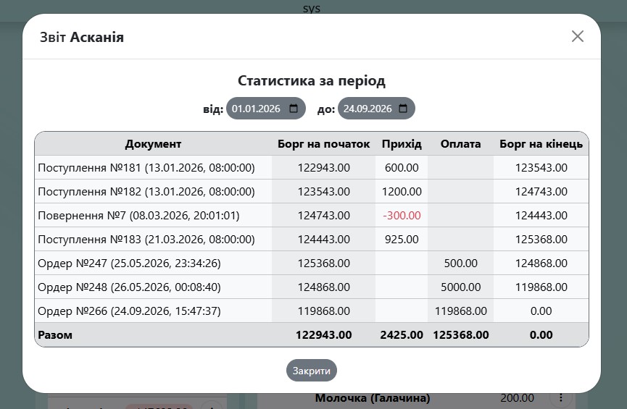
Task: Select row Повернення №7
Action: coord(312,215)
